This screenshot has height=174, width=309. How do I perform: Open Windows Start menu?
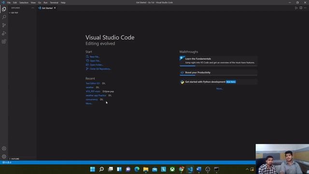pos(93,169)
